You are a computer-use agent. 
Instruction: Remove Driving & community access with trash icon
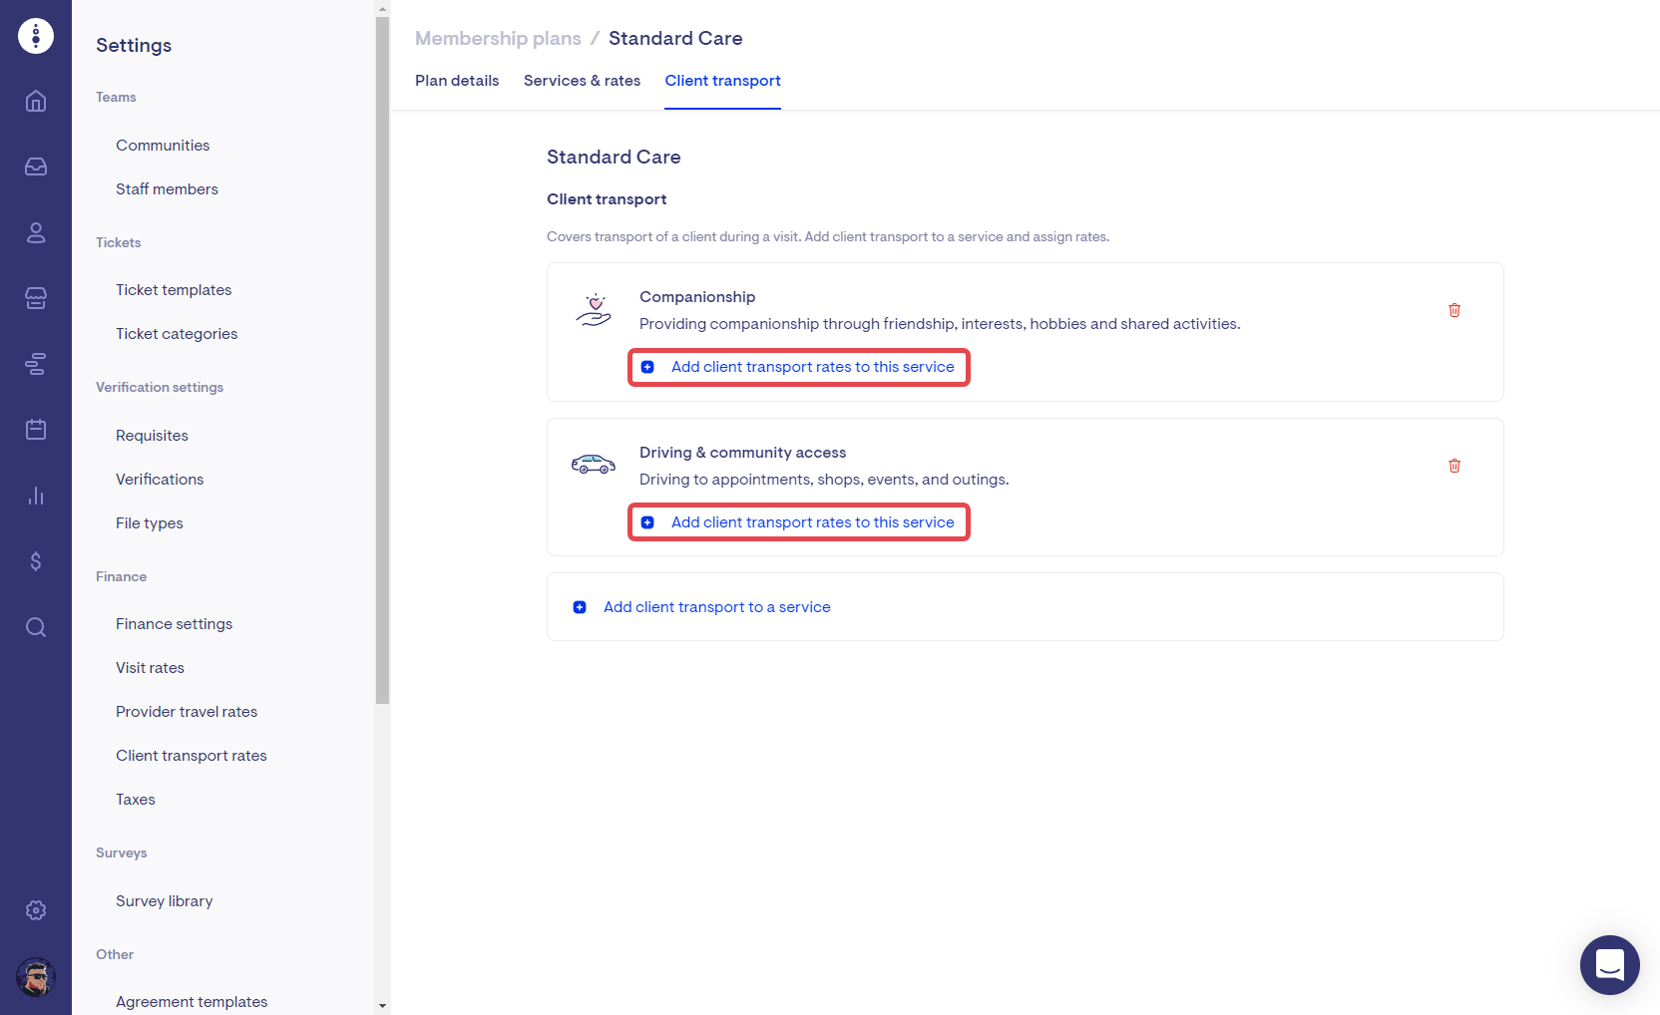point(1453,466)
